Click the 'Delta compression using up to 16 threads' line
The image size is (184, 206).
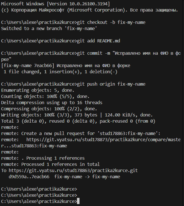click(52, 102)
